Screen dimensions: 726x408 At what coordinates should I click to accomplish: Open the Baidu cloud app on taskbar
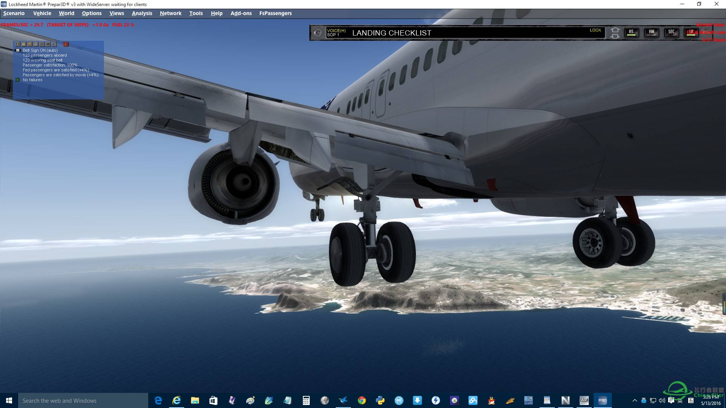[x=473, y=400]
